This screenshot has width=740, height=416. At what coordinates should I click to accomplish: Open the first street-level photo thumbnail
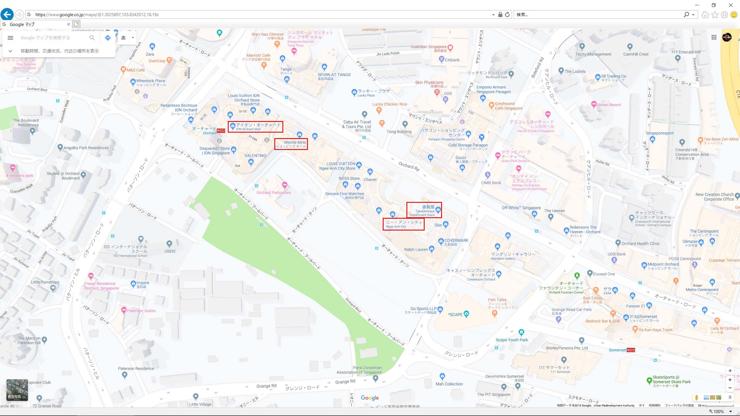coord(706,398)
